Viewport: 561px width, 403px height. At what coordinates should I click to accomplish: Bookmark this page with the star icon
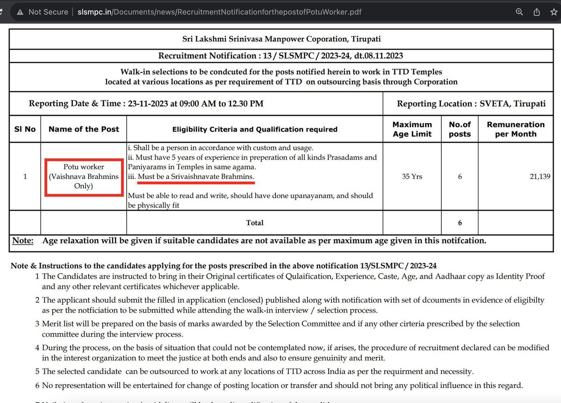point(554,12)
